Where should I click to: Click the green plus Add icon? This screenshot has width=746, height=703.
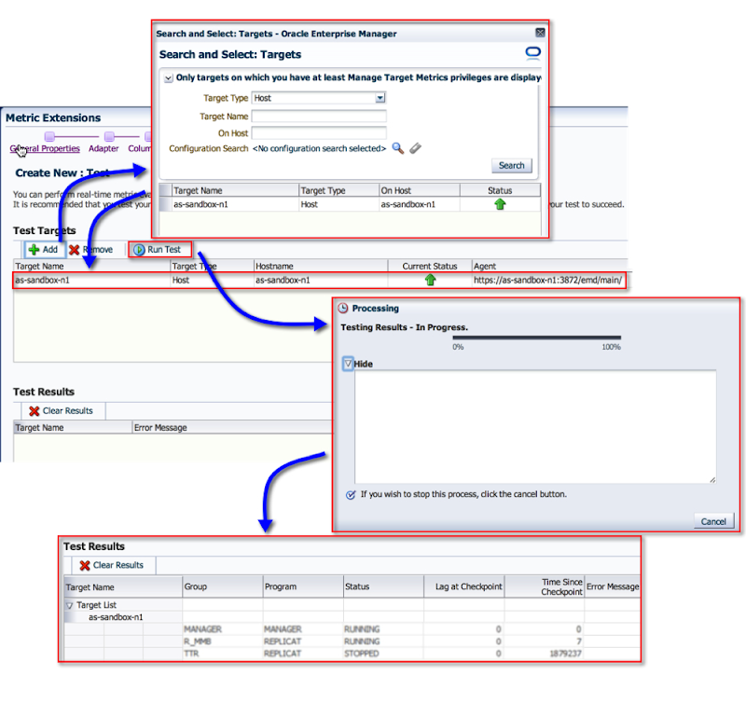34,250
